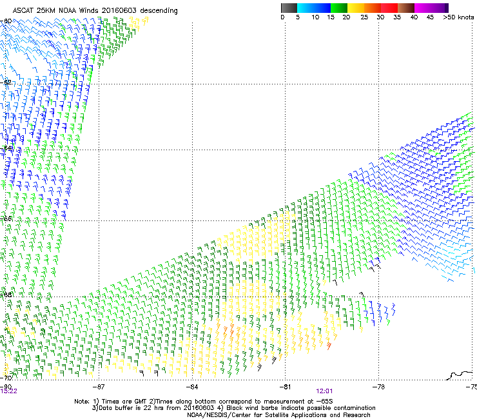Click the 'Times are GMT' note line
This screenshot has height=419, width=477.
[x=204, y=402]
